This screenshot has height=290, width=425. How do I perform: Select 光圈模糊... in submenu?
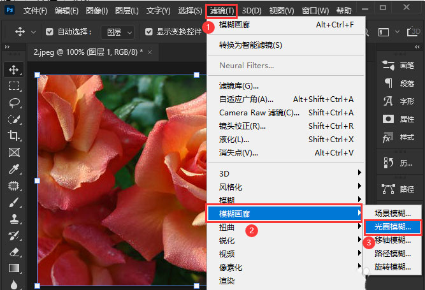(393, 227)
